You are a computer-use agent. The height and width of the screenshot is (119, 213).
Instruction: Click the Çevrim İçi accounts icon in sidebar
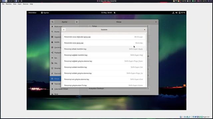(x=52, y=48)
